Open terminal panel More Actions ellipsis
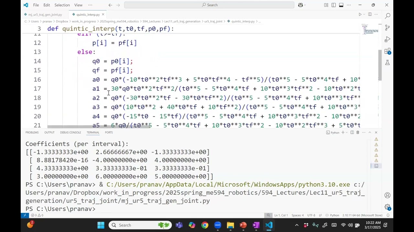 [x=364, y=132]
